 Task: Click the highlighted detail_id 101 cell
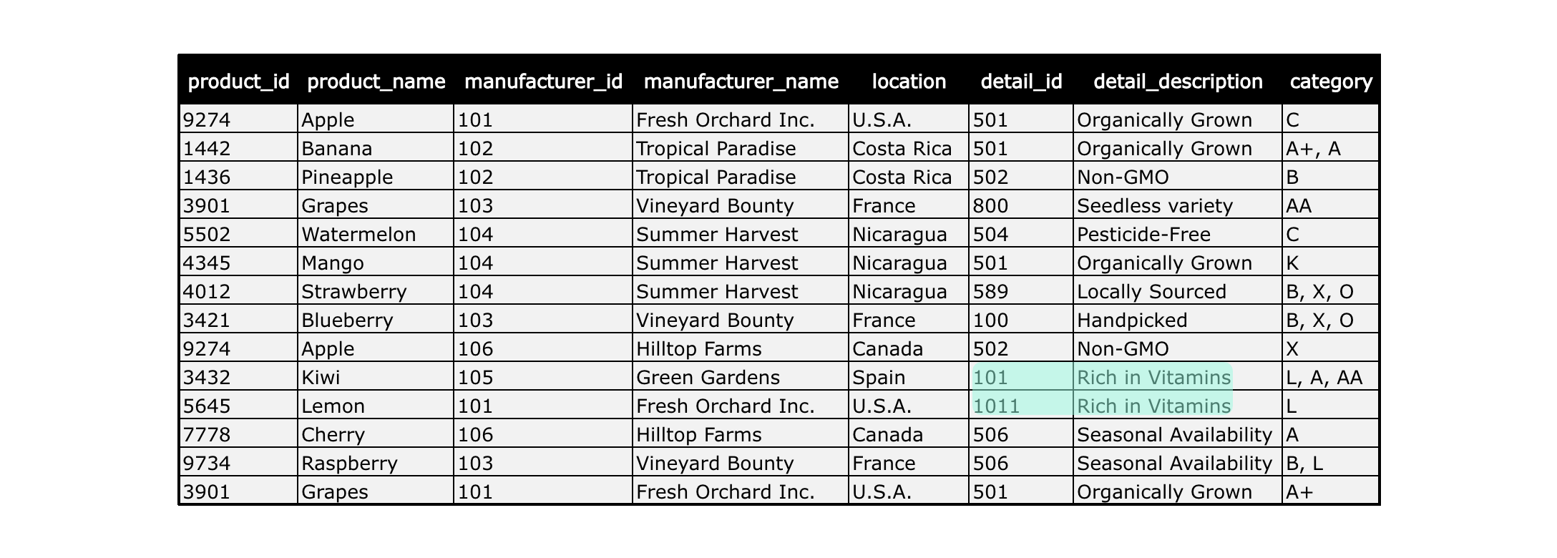[1022, 377]
